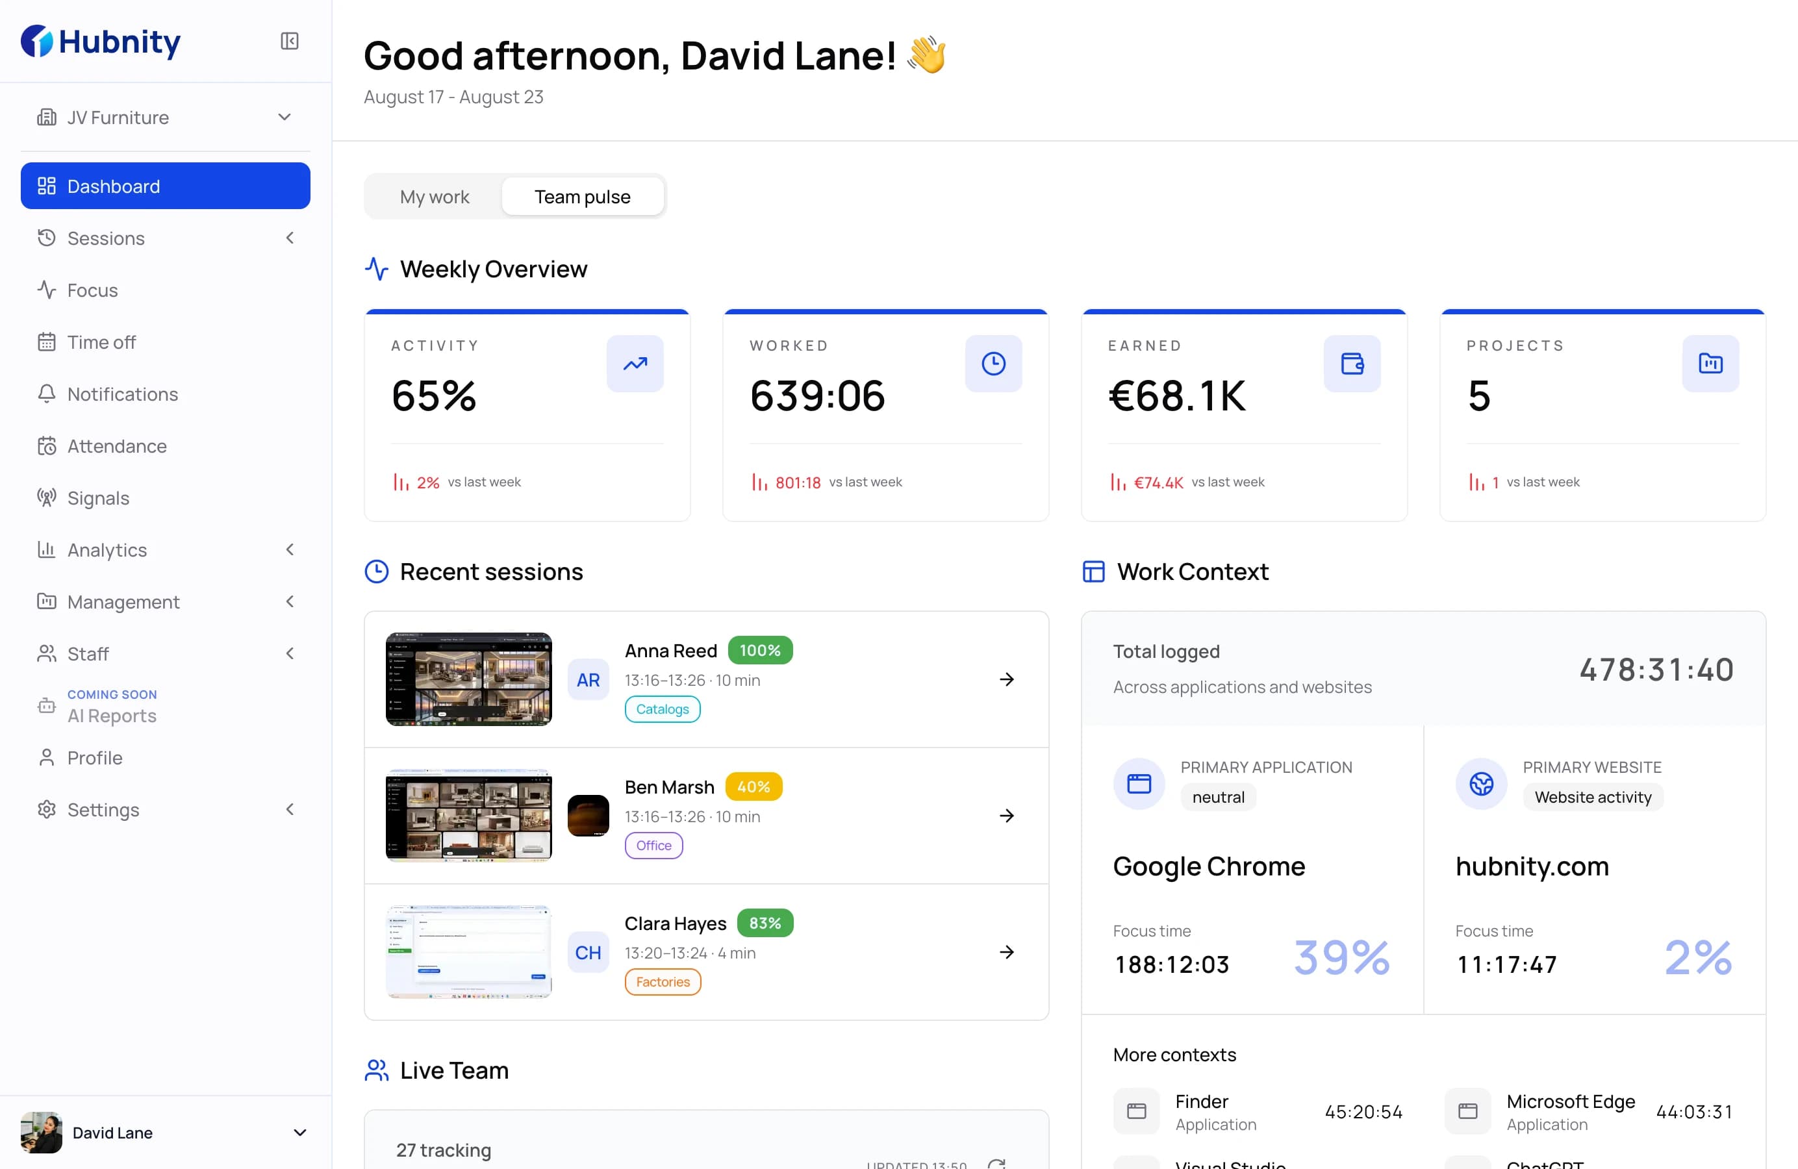
Task: Click David Lane profile photo
Action: tap(42, 1133)
